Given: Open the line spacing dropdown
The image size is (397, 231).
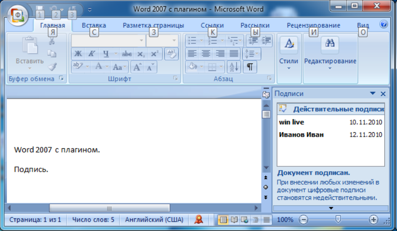Looking at the screenshot, I should click(x=252, y=53).
